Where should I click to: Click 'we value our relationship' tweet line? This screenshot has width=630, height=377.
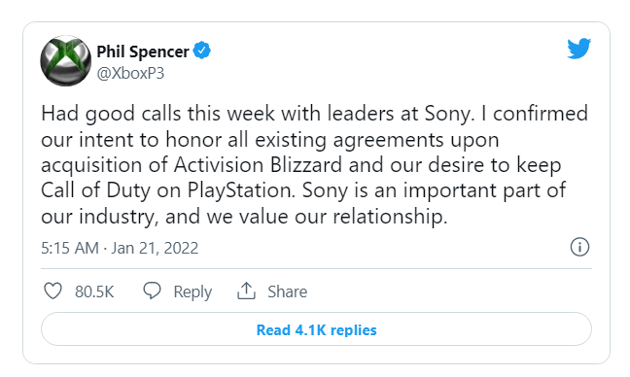click(x=326, y=217)
